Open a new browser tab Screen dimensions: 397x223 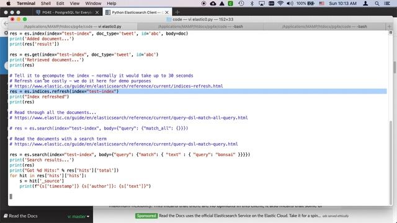(x=177, y=12)
